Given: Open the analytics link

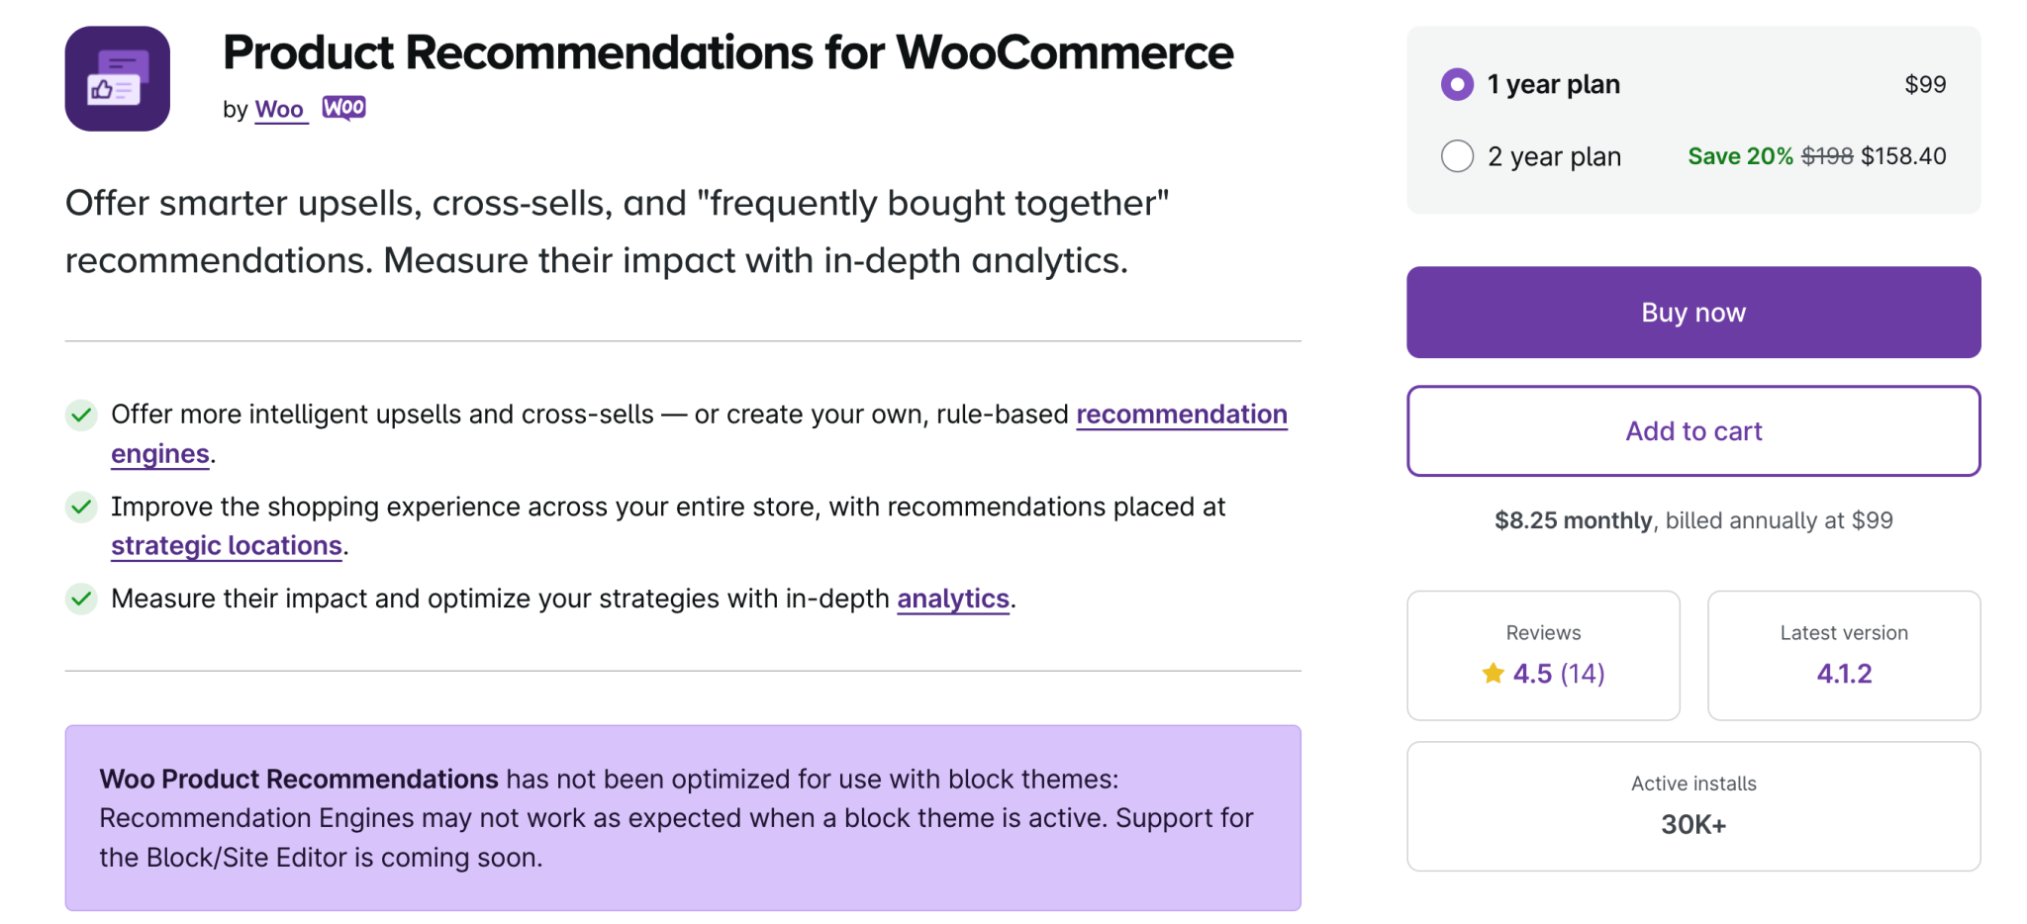Looking at the screenshot, I should (953, 599).
